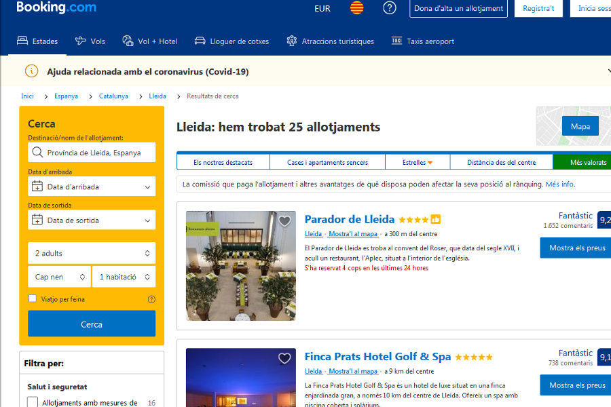The width and height of the screenshot is (611, 407).
Task: Click the destination input Província de Lleida
Action: [92, 152]
